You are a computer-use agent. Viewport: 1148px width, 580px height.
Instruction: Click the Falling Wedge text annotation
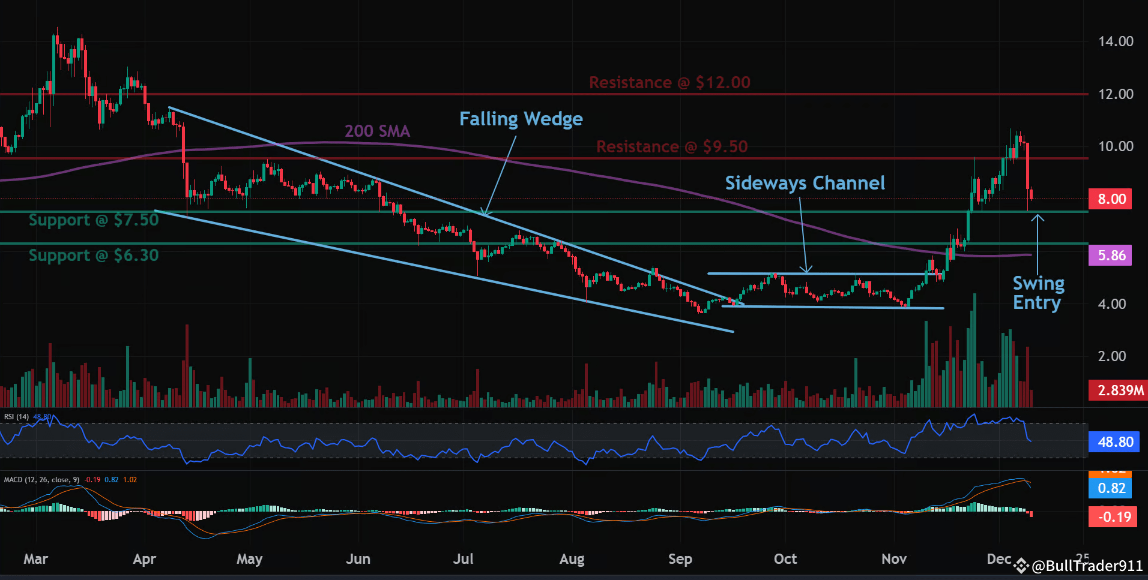pos(521,119)
